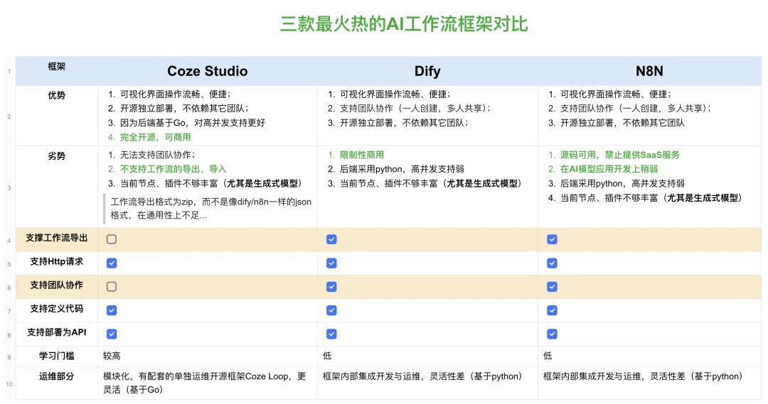Select the 支持部署为API row label

tap(56, 332)
